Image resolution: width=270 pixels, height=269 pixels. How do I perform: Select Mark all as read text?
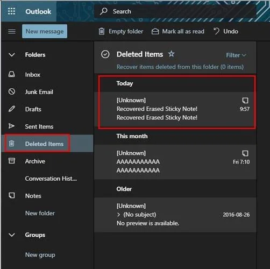[x=183, y=32]
